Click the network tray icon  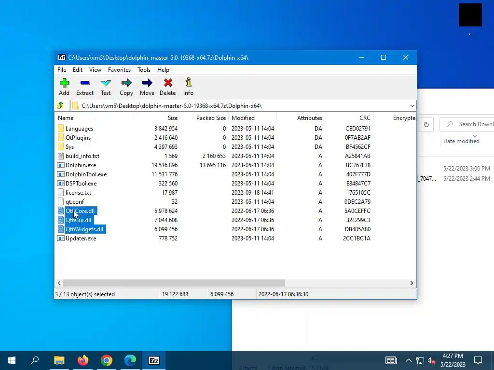(420, 360)
